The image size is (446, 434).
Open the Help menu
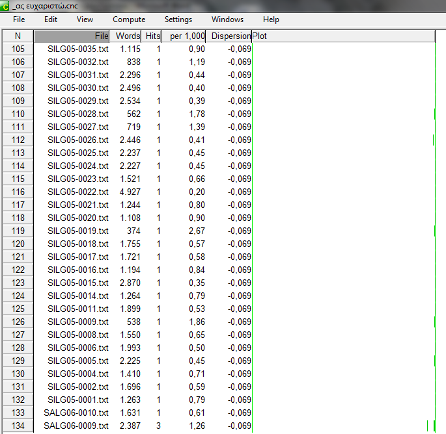pos(271,19)
